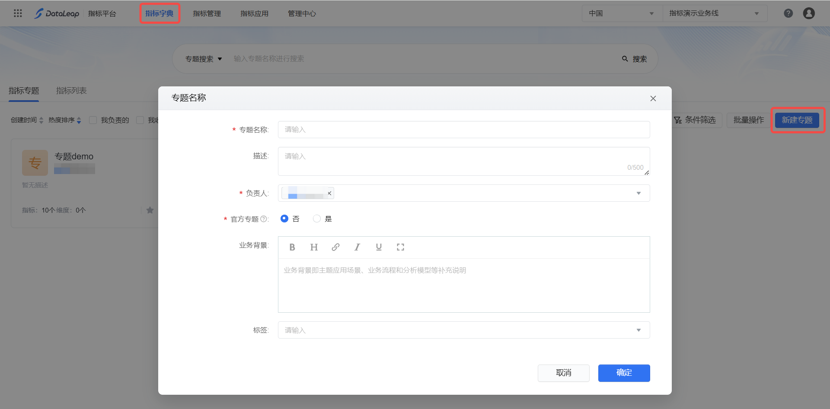The image size is (830, 409).
Task: Remove the selected owner tag
Action: (329, 193)
